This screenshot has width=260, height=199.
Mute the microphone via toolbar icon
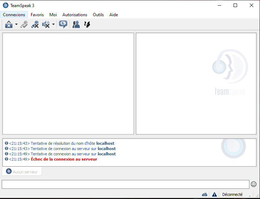(x=35, y=24)
